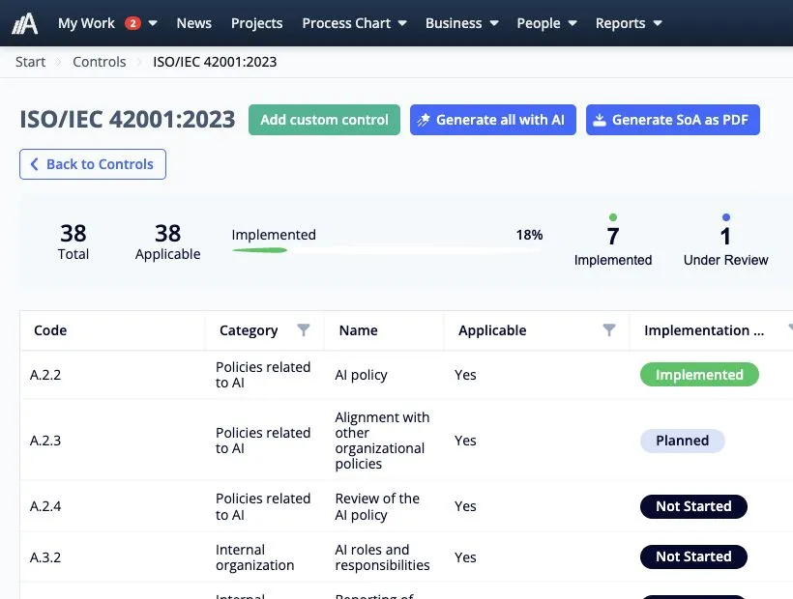The width and height of the screenshot is (793, 599).
Task: Expand the Business dropdown arrow
Action: tap(494, 23)
